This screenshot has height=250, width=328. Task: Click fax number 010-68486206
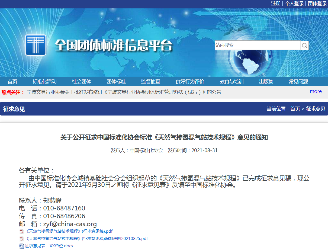pyautogui.click(x=64, y=216)
